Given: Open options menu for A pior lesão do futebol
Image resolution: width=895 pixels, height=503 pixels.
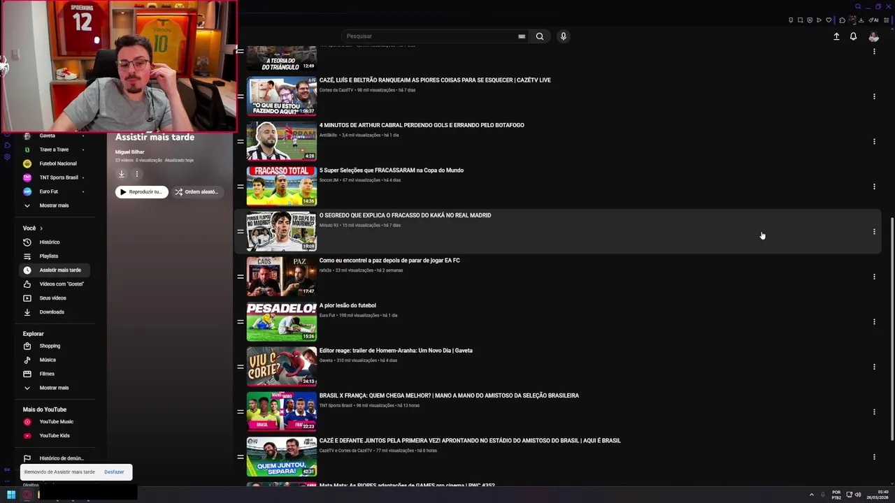Looking at the screenshot, I should click(x=874, y=322).
